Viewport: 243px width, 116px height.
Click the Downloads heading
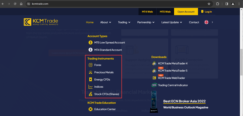159,57
